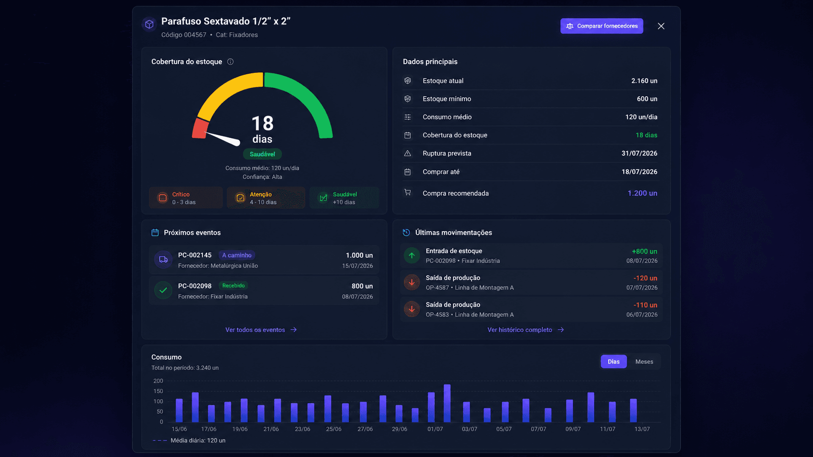Select the Dias chart view
This screenshot has height=457, width=813.
(x=614, y=362)
